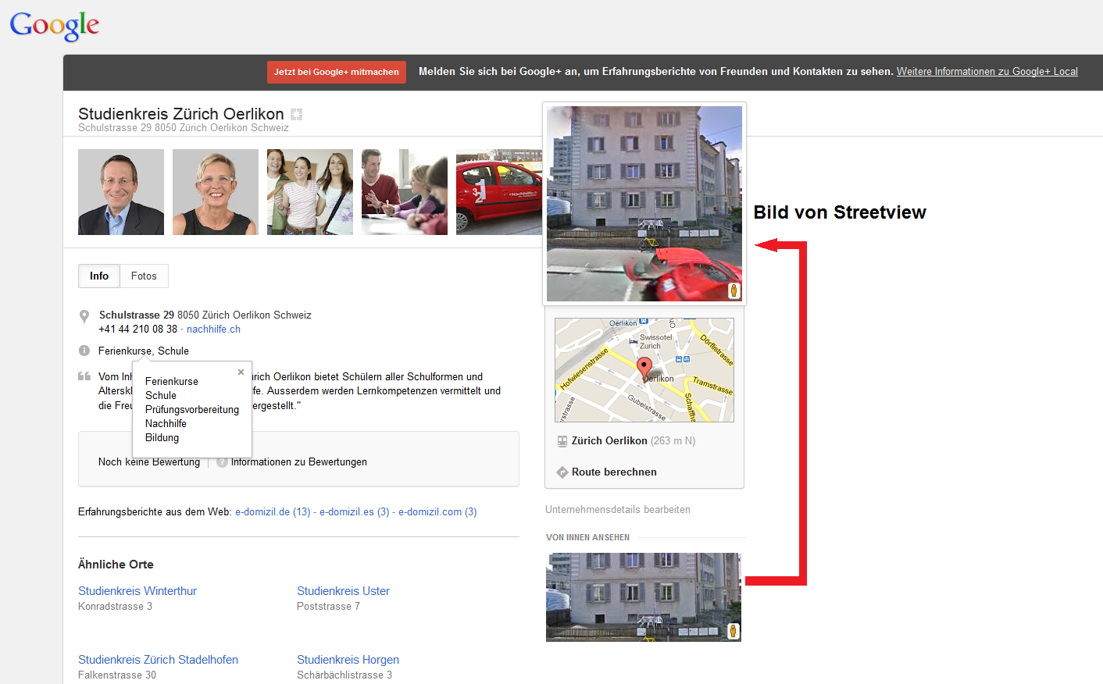Click Informationen zu Bewertungen
The height and width of the screenshot is (684, 1103).
299,462
